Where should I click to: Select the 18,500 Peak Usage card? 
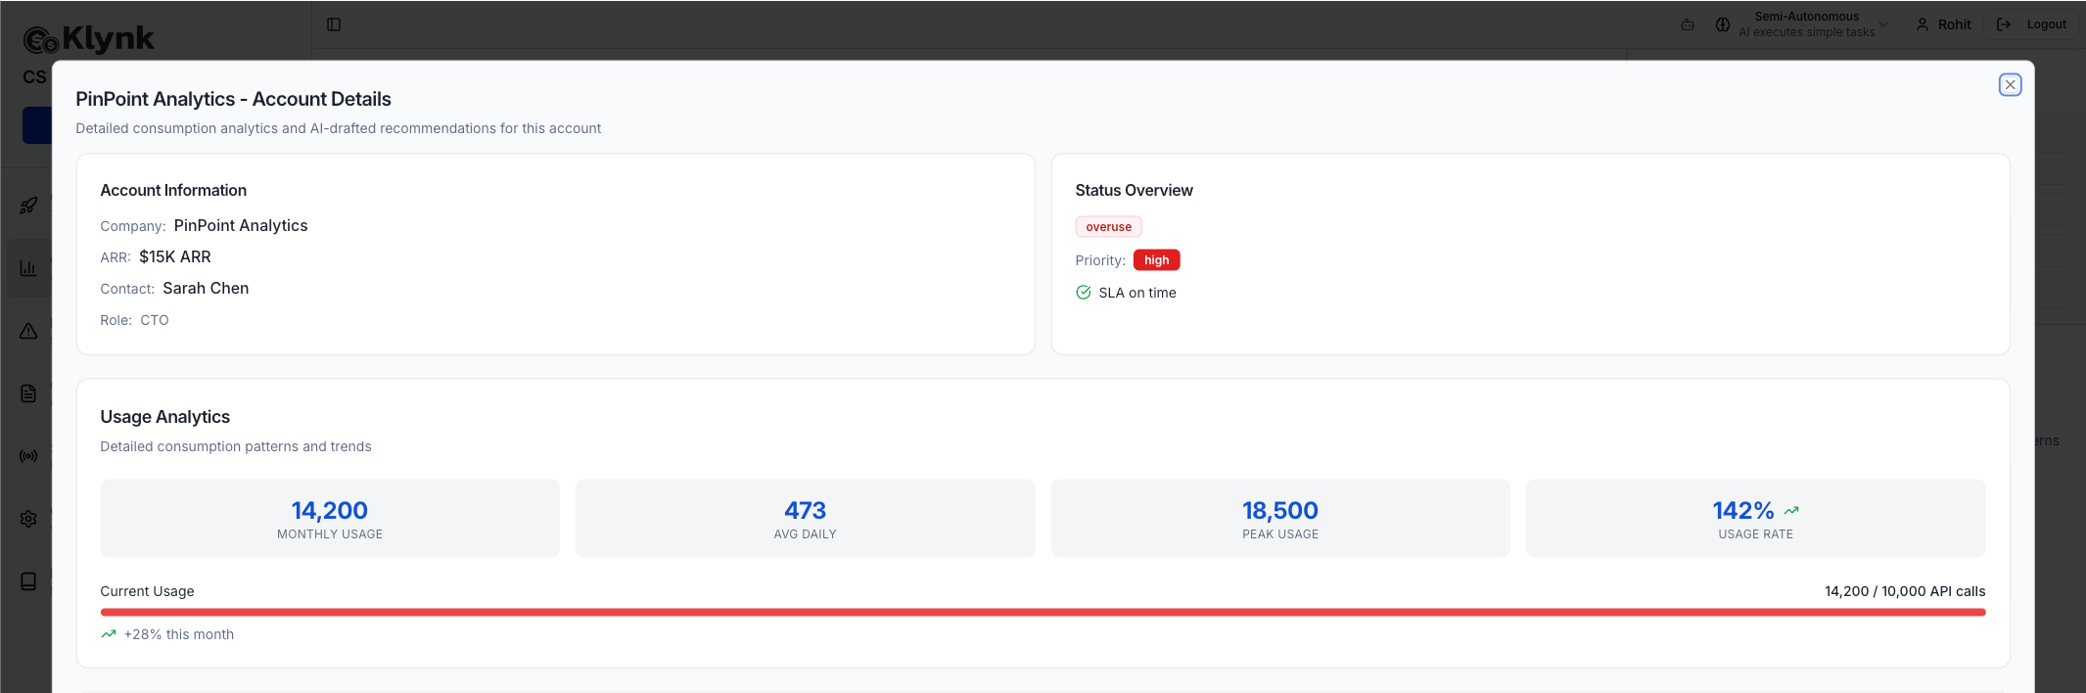pos(1280,519)
